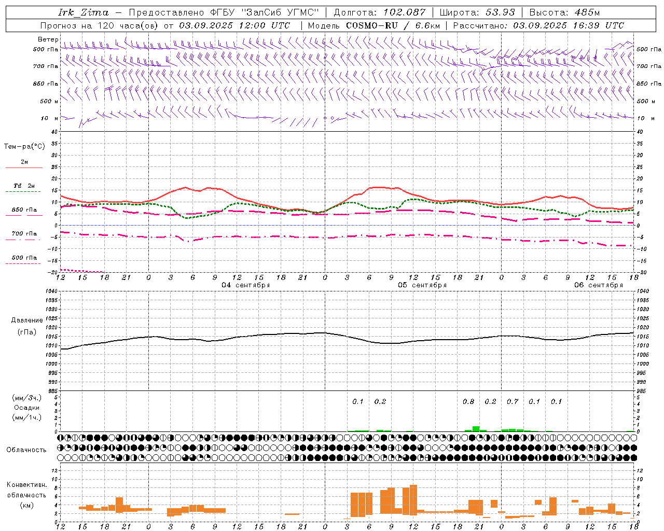This screenshot has height=531, width=664.
Task: Click the date label 04 сентября
Action: point(246,285)
